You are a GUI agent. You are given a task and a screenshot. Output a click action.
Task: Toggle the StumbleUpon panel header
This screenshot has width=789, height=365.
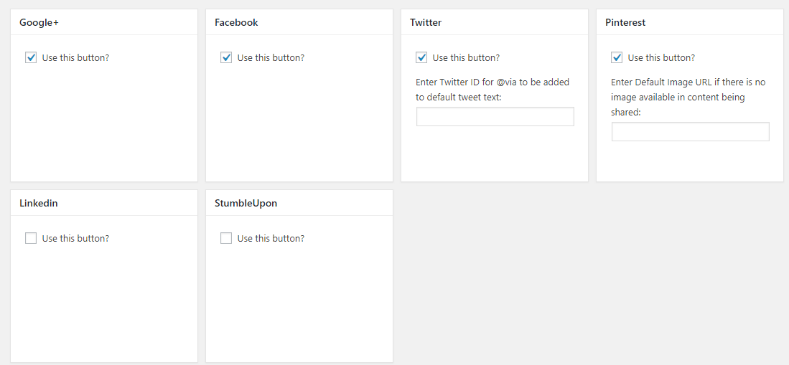click(x=299, y=203)
